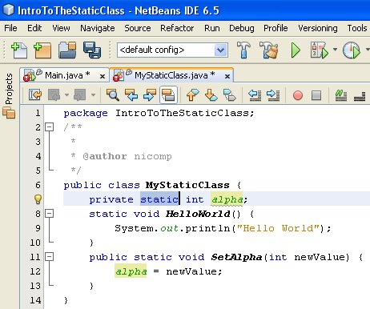Open the Debug Main Project dropdown arrow

click(335, 50)
